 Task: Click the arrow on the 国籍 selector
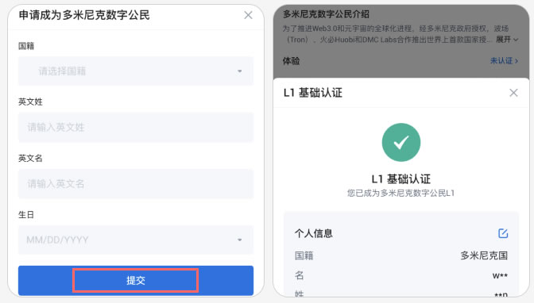[240, 71]
